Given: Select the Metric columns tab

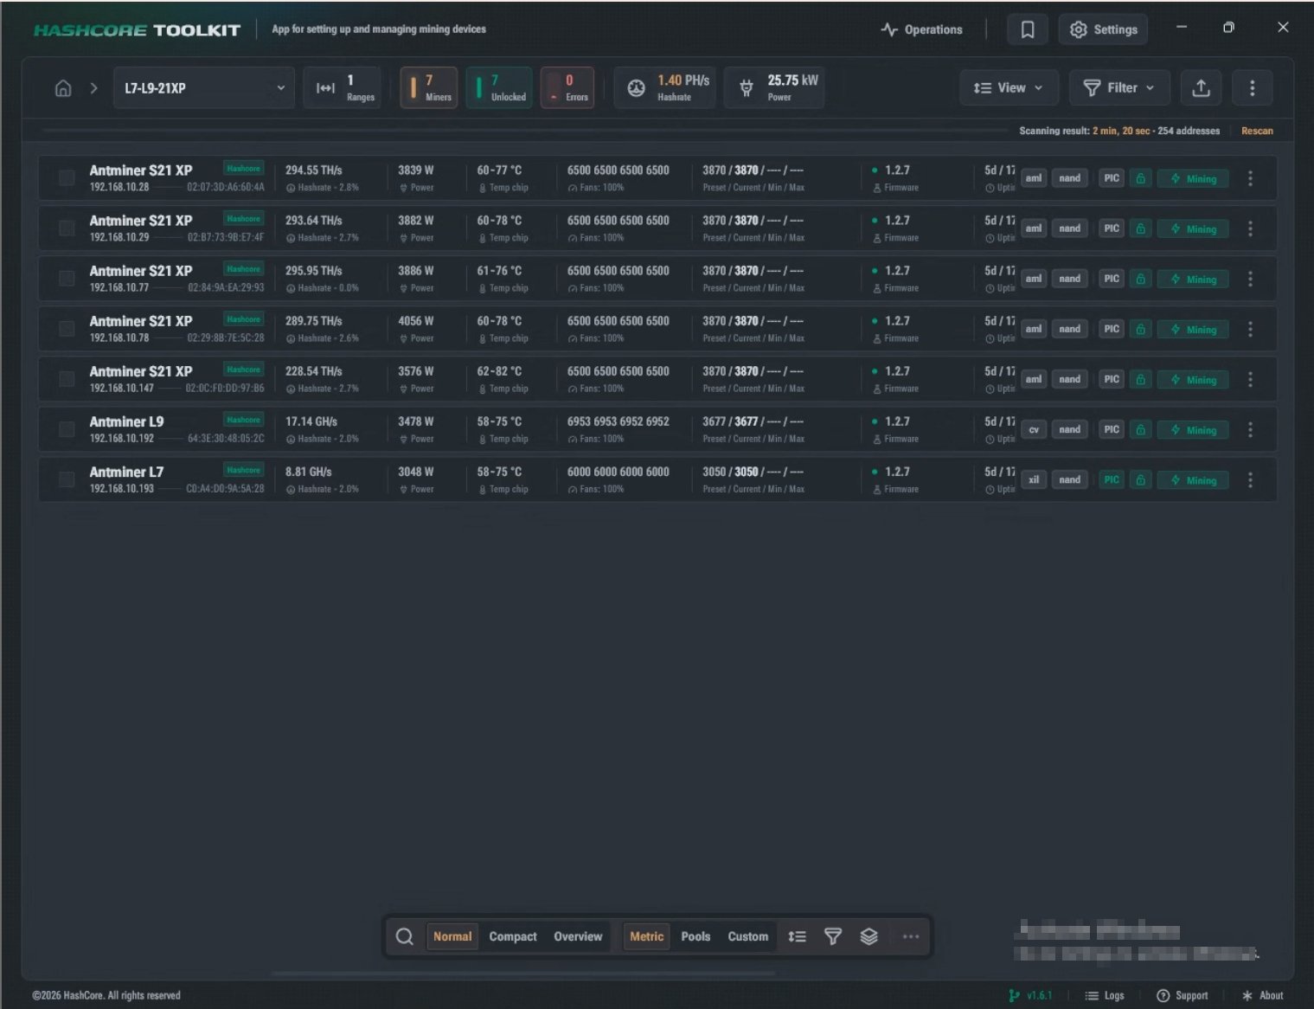Looking at the screenshot, I should click(x=646, y=936).
